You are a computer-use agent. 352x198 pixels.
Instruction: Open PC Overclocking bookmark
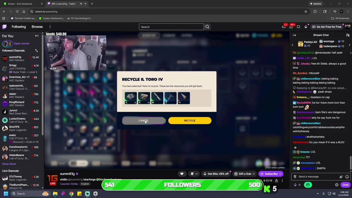click(79, 18)
